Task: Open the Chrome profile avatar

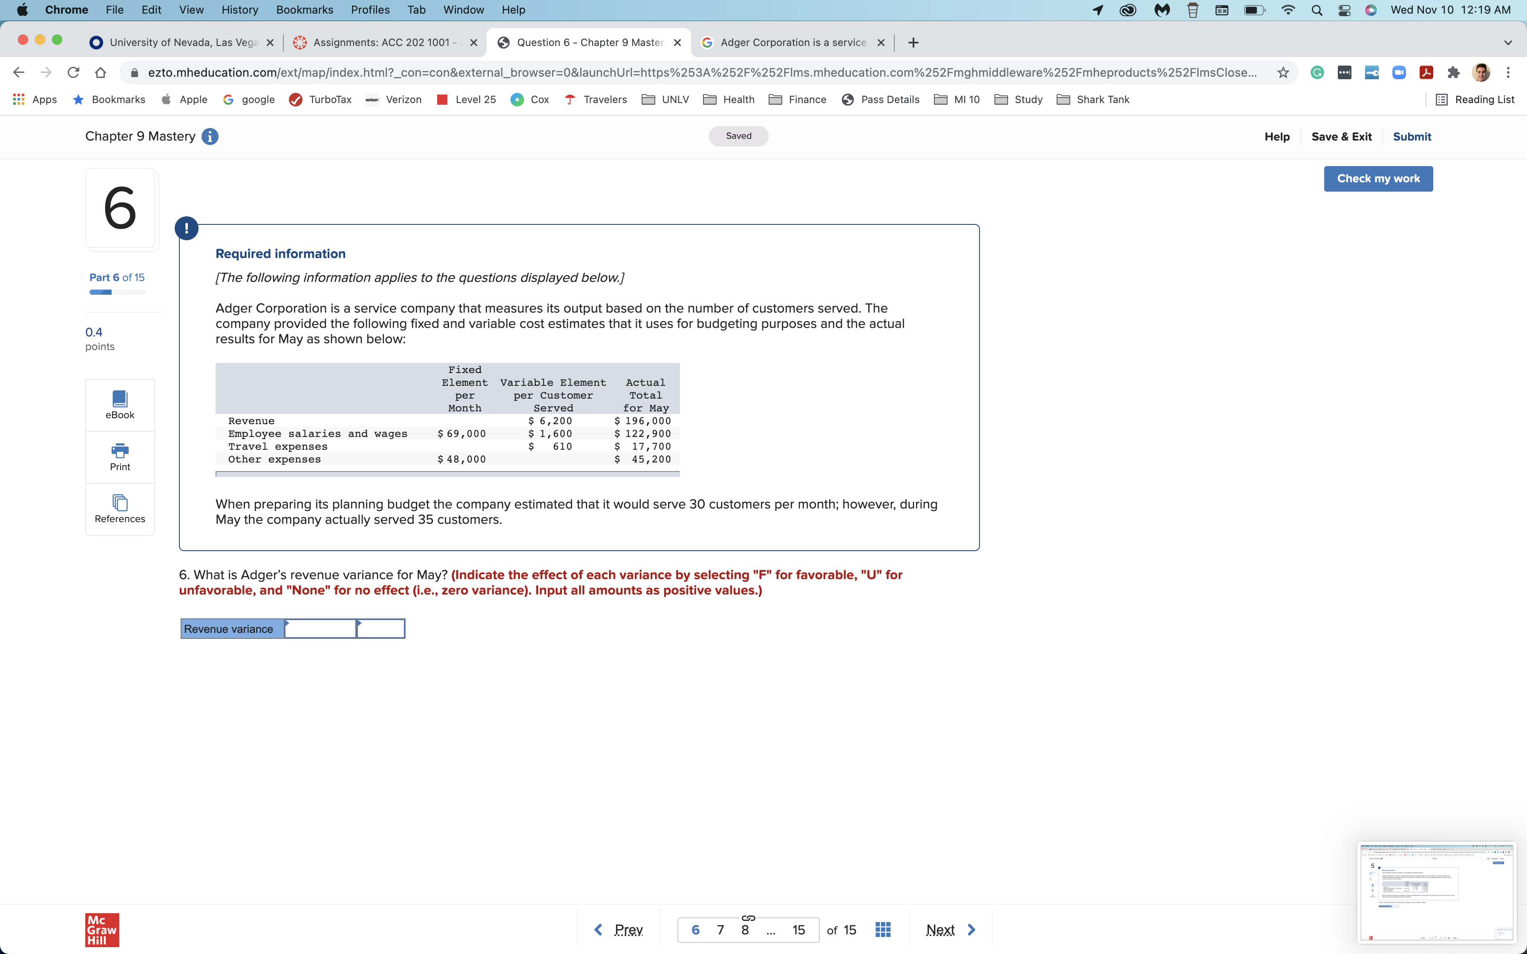Action: [1480, 72]
